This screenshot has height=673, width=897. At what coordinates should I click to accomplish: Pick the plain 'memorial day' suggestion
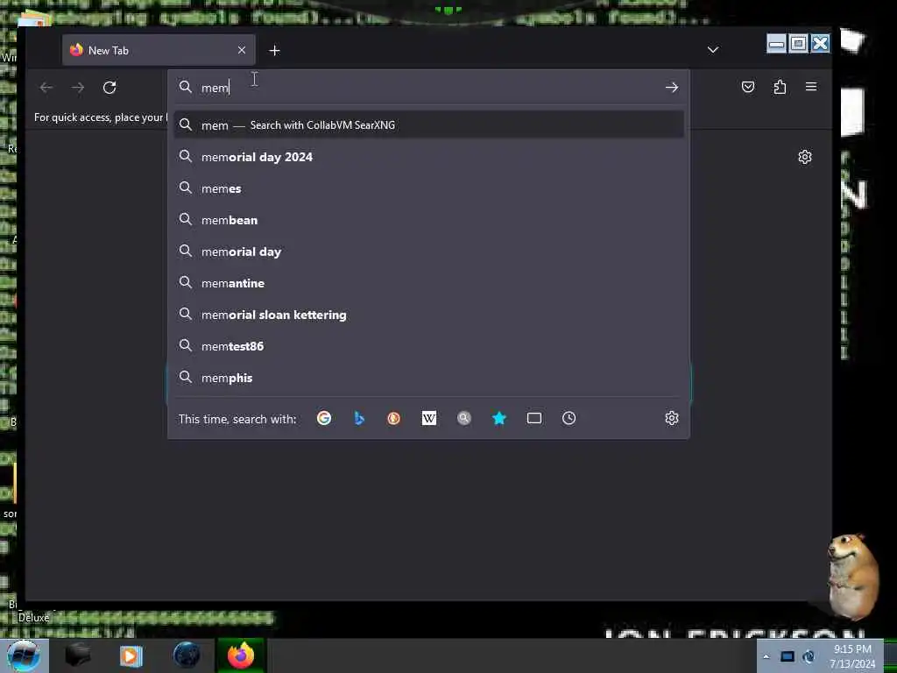coord(428,251)
